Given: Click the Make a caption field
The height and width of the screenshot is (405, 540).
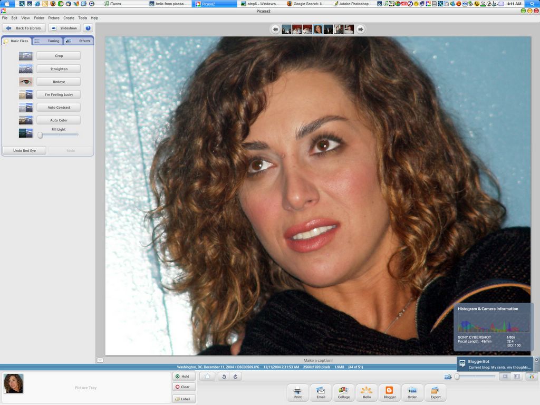Looking at the screenshot, I should pyautogui.click(x=318, y=360).
